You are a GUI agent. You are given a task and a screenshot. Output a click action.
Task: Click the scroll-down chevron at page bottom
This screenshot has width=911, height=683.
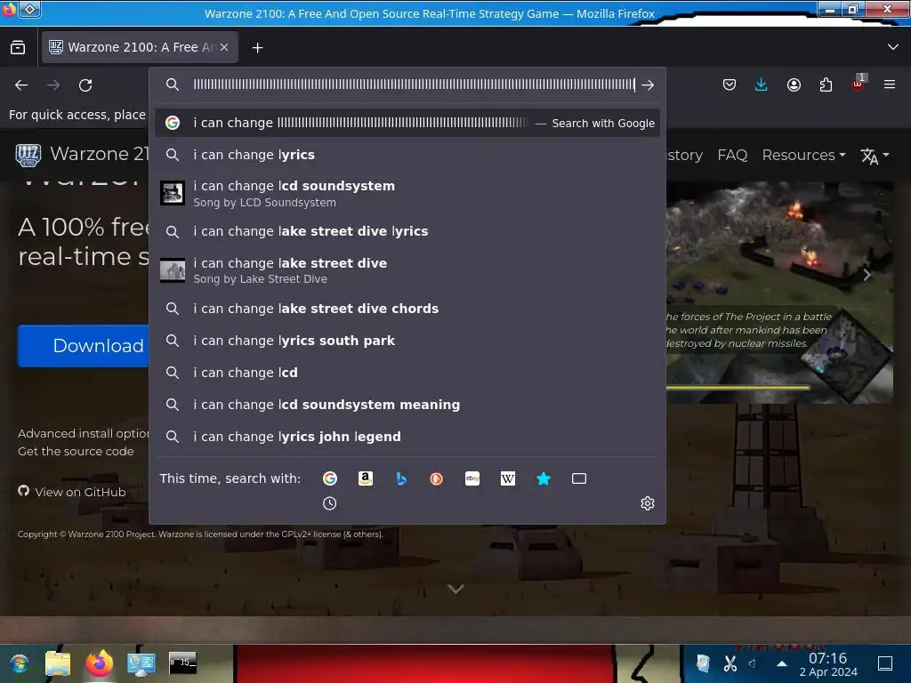455,589
